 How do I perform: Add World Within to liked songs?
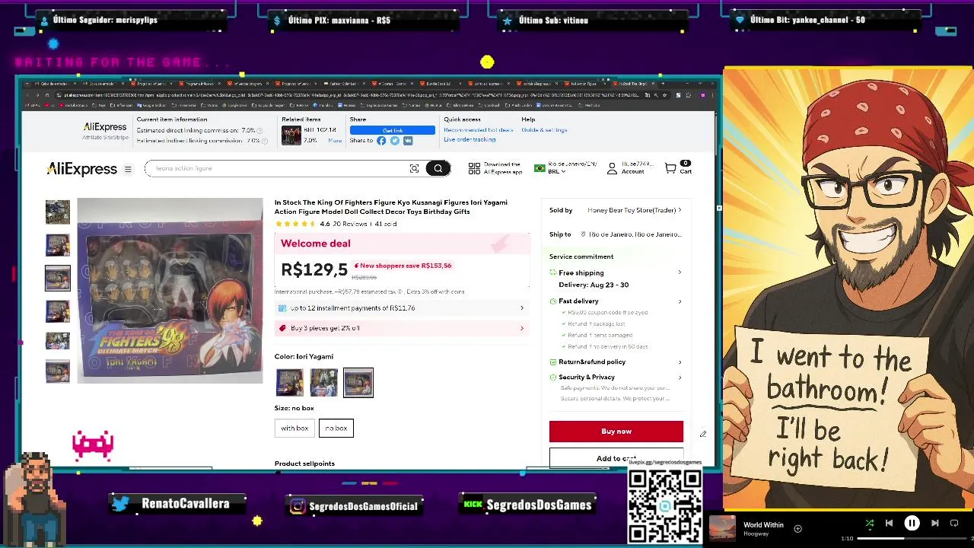pyautogui.click(x=797, y=528)
